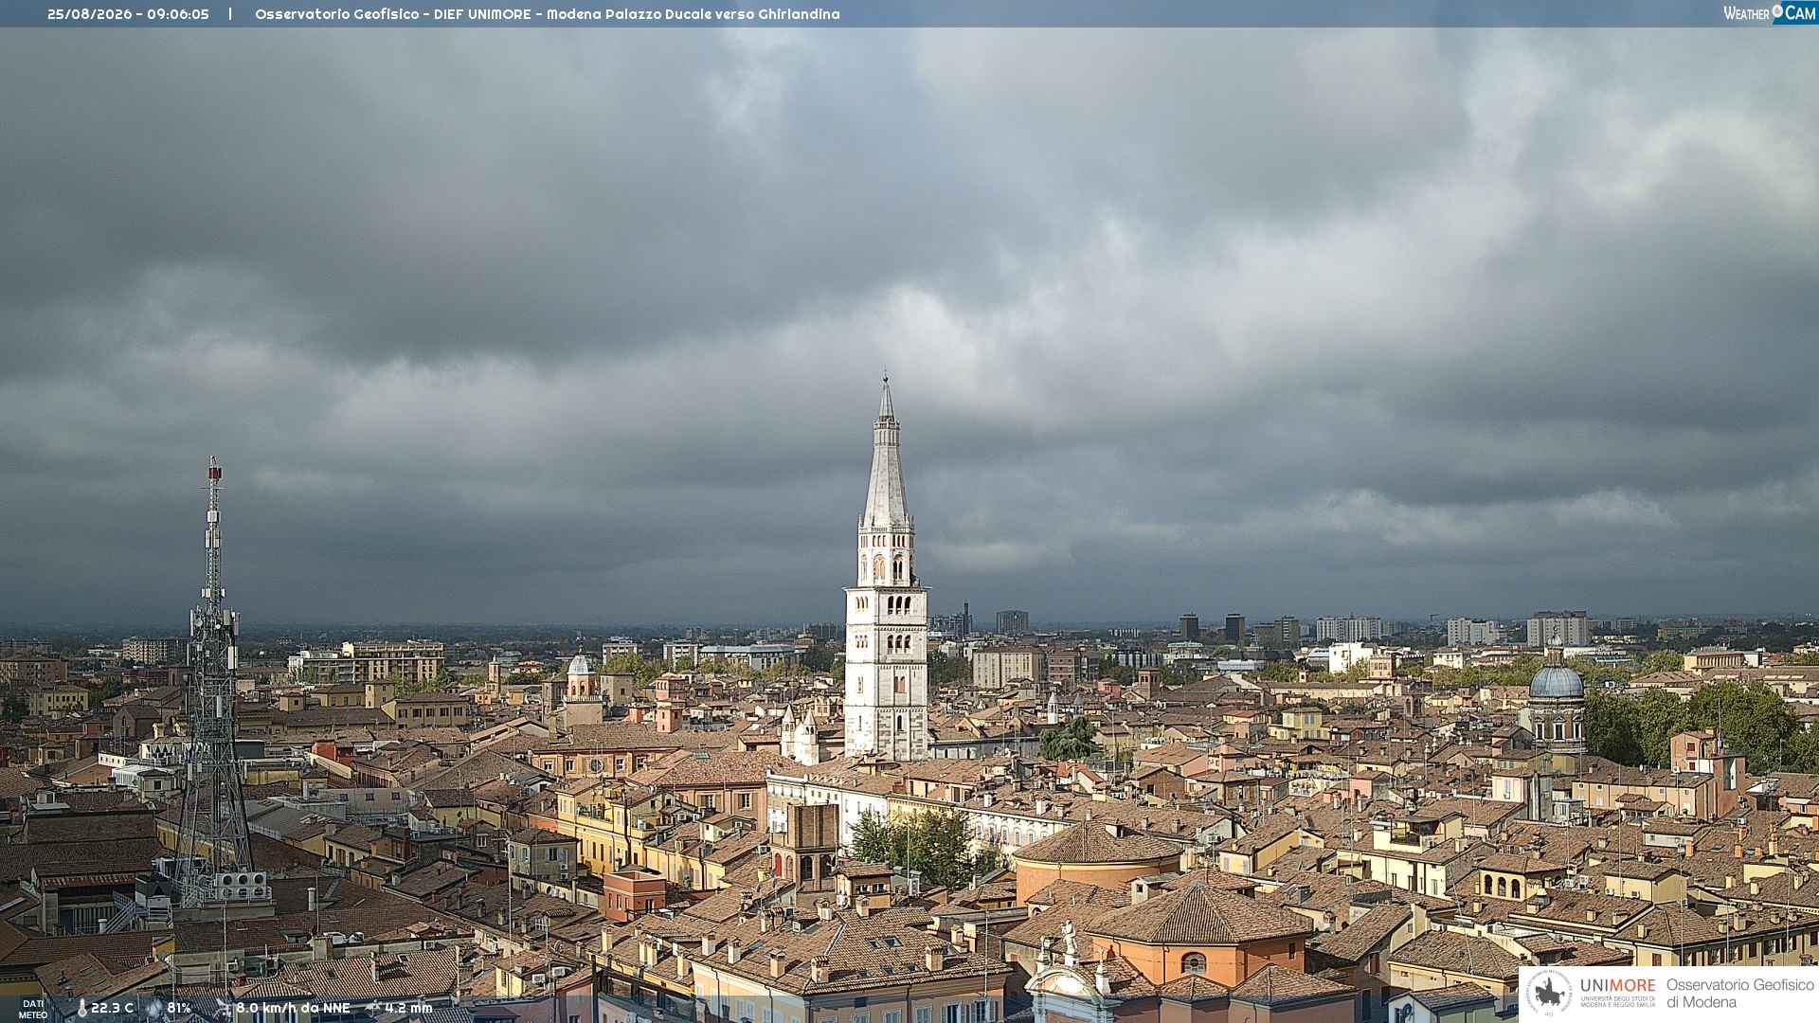Click the Osservatorio Geofisico di Modena text
Viewport: 1819px width, 1023px height.
click(1740, 994)
